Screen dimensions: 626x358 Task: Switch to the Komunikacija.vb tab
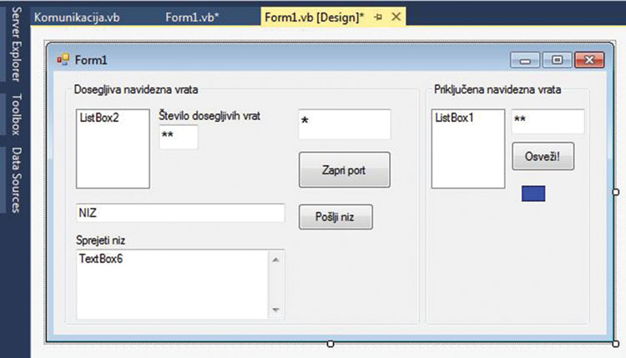[77, 17]
